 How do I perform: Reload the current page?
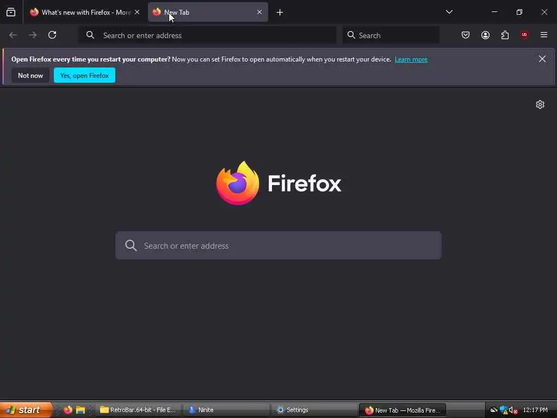click(x=52, y=35)
